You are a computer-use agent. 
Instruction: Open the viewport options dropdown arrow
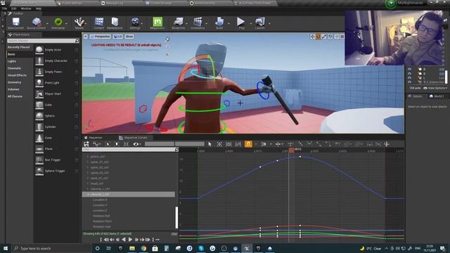(86, 37)
